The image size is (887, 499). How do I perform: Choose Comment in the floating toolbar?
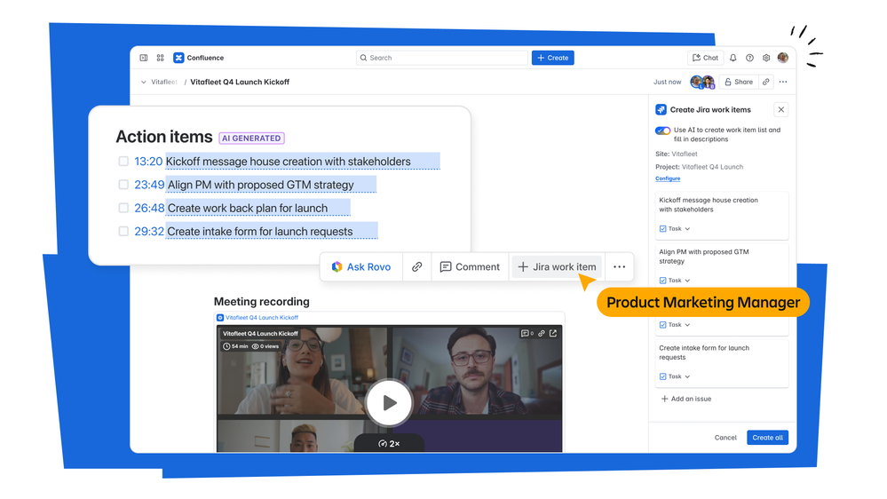point(470,266)
